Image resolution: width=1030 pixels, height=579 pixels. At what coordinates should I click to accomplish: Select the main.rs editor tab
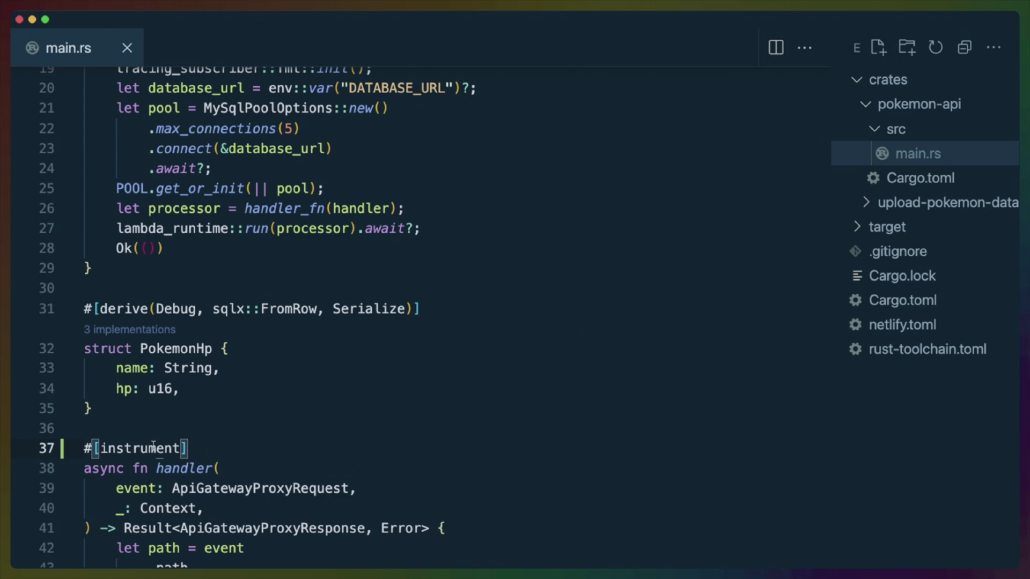pyautogui.click(x=68, y=48)
